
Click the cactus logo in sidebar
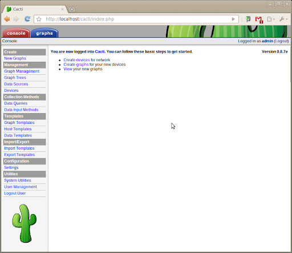click(x=25, y=223)
